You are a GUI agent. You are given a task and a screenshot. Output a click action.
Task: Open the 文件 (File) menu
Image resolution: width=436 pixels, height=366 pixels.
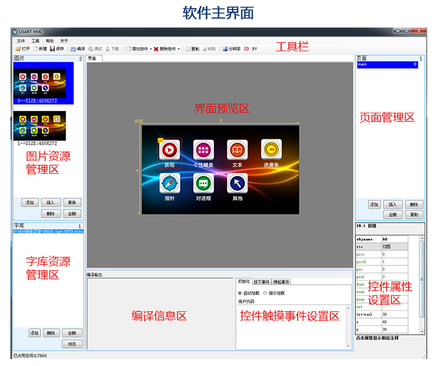tap(21, 41)
